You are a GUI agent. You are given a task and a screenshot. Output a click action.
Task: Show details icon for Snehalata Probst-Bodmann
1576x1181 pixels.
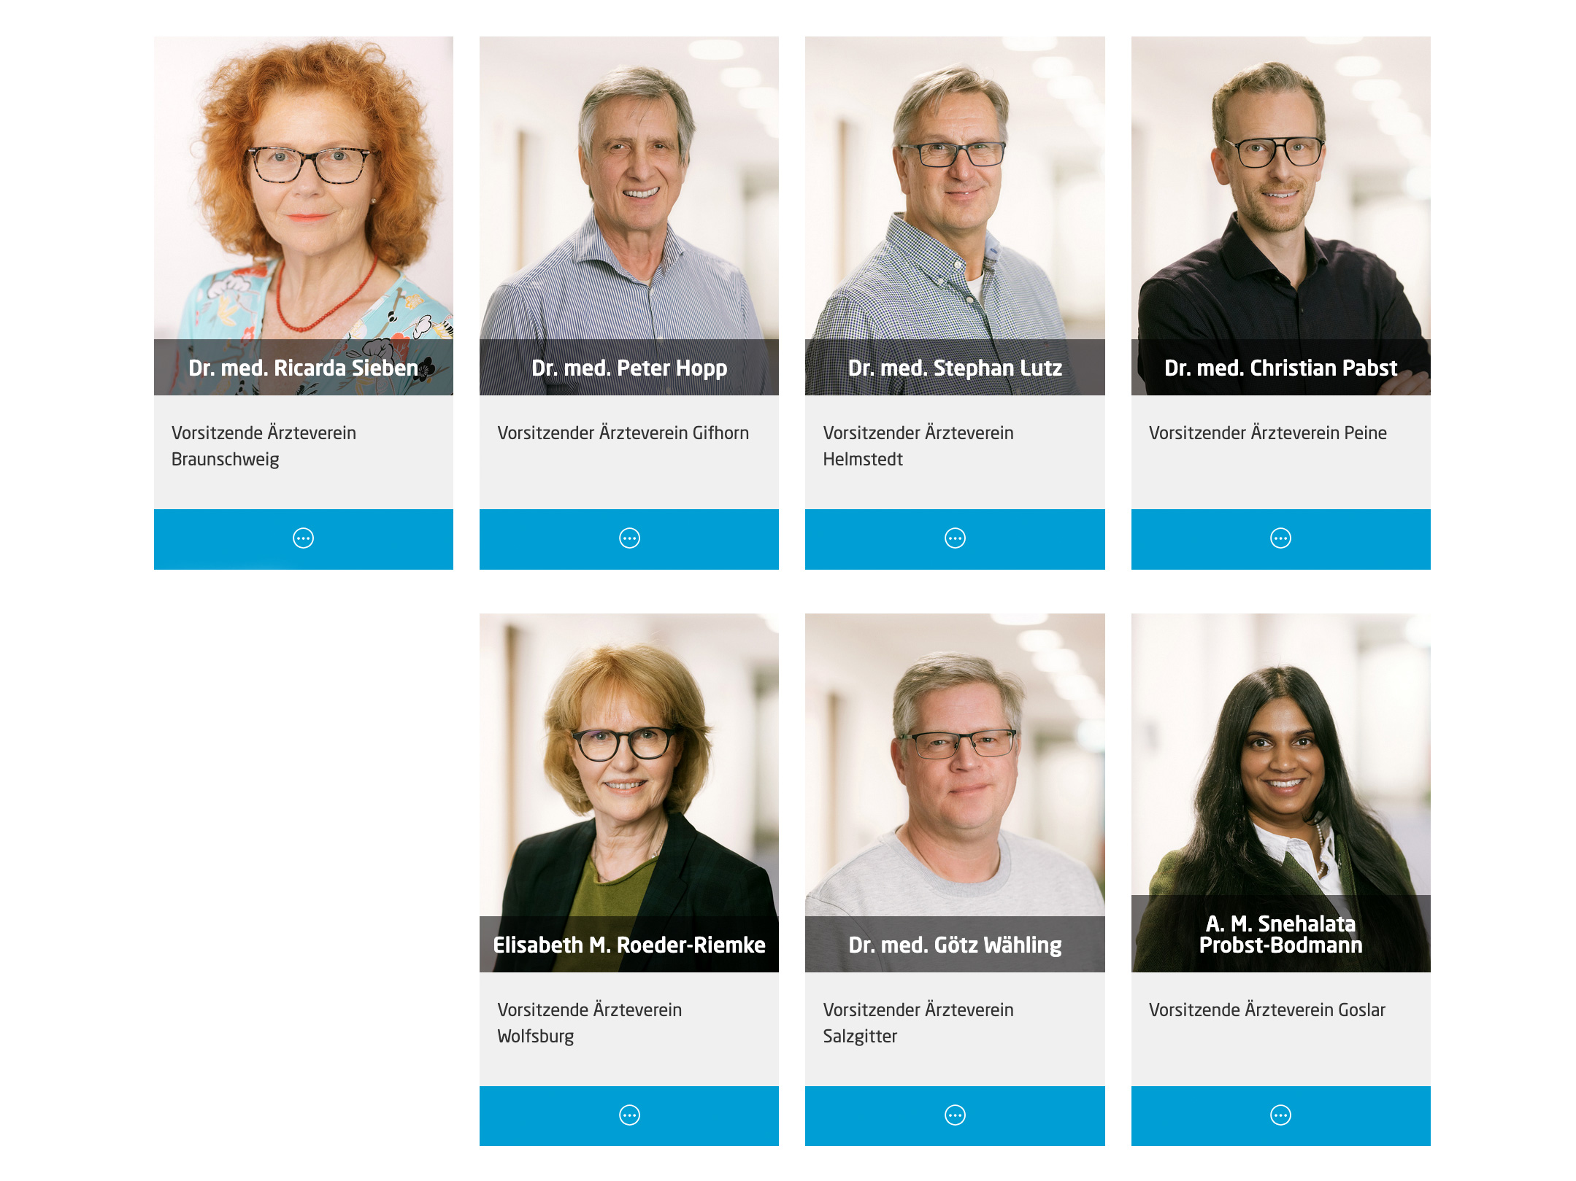(1280, 1115)
